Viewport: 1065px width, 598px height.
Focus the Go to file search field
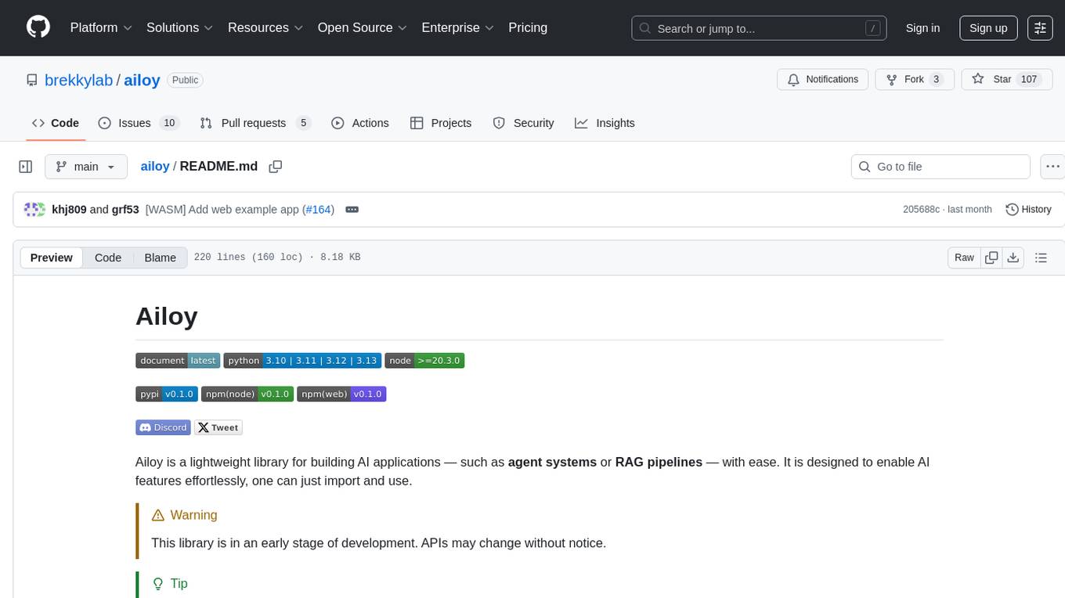(940, 167)
